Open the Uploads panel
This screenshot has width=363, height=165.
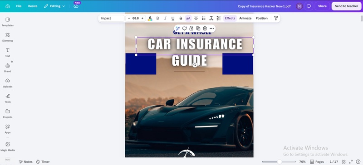[8, 83]
